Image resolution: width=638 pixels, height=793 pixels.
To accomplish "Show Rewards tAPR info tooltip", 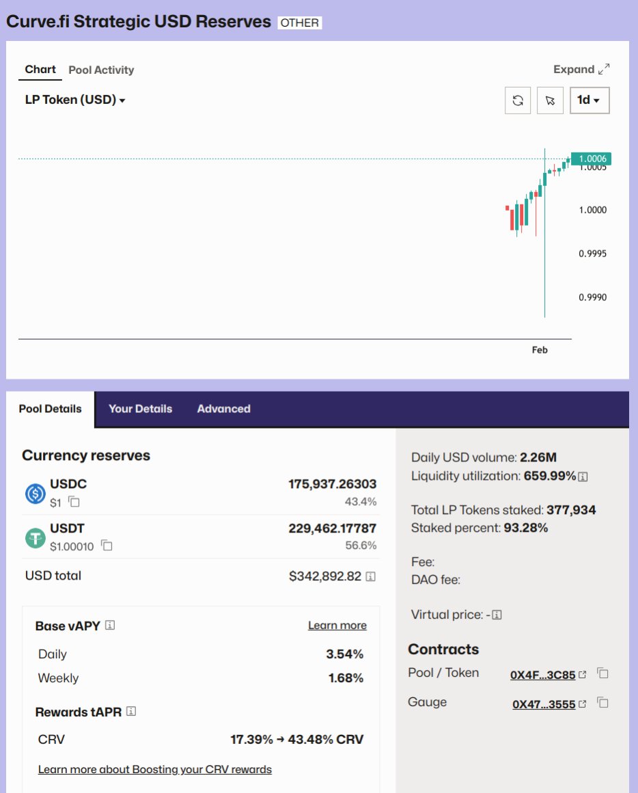I will (131, 711).
